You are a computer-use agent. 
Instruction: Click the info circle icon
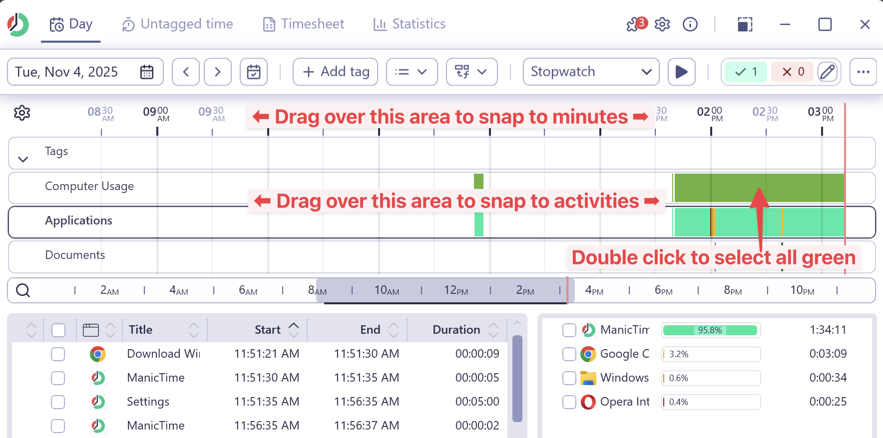click(x=690, y=24)
